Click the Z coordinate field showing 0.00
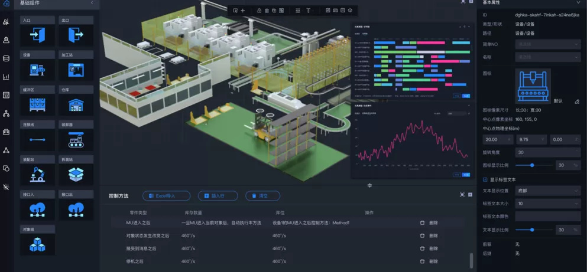587x272 pixels. point(565,139)
